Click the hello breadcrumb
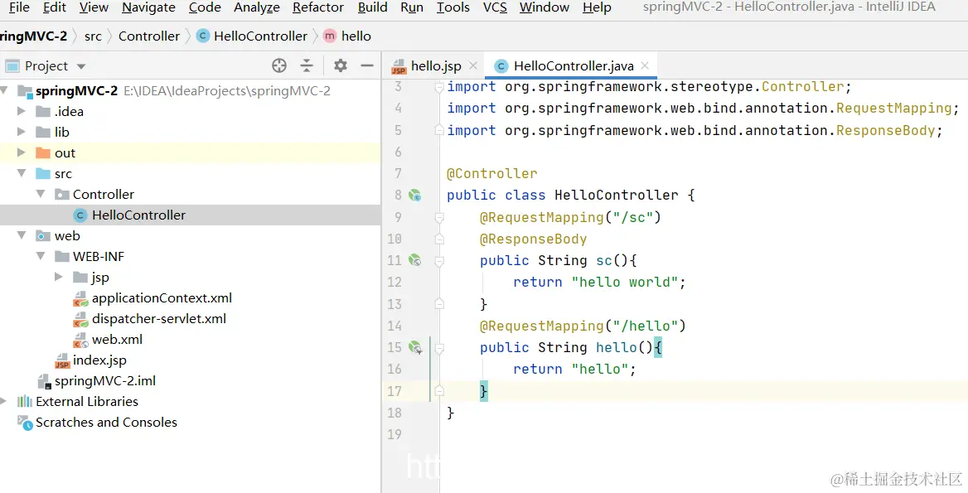 (356, 36)
